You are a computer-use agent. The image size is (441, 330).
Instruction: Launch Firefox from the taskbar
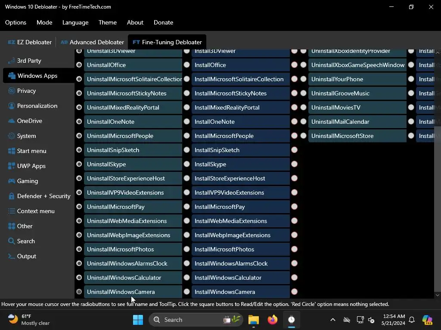click(x=272, y=320)
